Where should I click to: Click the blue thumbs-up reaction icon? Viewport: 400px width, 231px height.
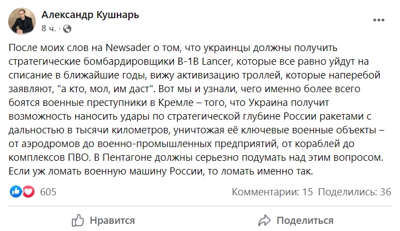pyautogui.click(x=16, y=191)
